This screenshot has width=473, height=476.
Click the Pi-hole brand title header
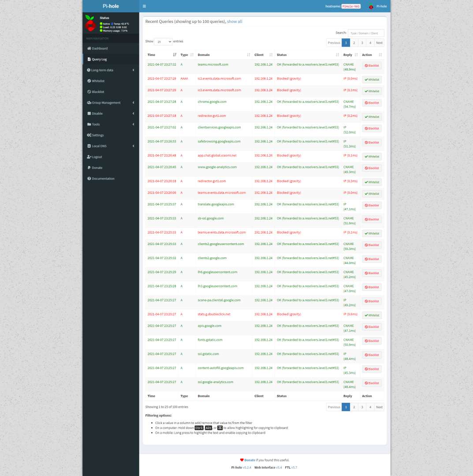point(111,6)
